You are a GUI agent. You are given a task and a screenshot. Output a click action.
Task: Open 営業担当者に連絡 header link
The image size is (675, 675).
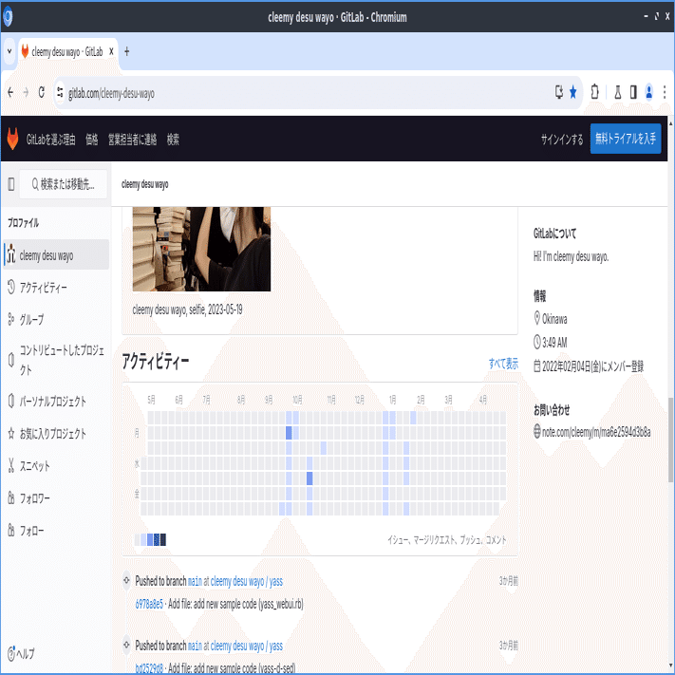click(132, 140)
